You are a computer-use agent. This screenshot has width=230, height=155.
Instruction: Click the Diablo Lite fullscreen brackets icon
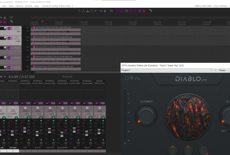(x=127, y=78)
